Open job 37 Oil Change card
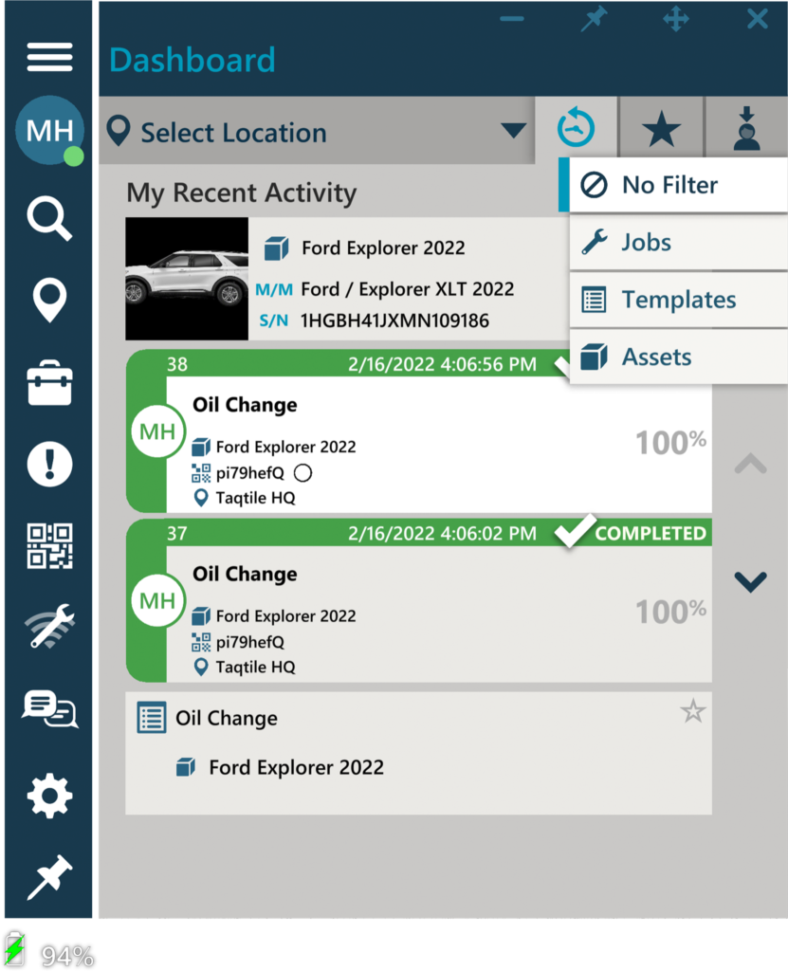The image size is (788, 971). tap(419, 600)
